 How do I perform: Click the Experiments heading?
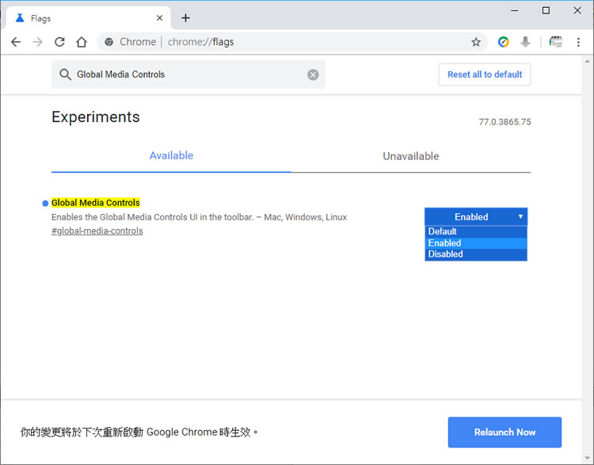pos(96,117)
